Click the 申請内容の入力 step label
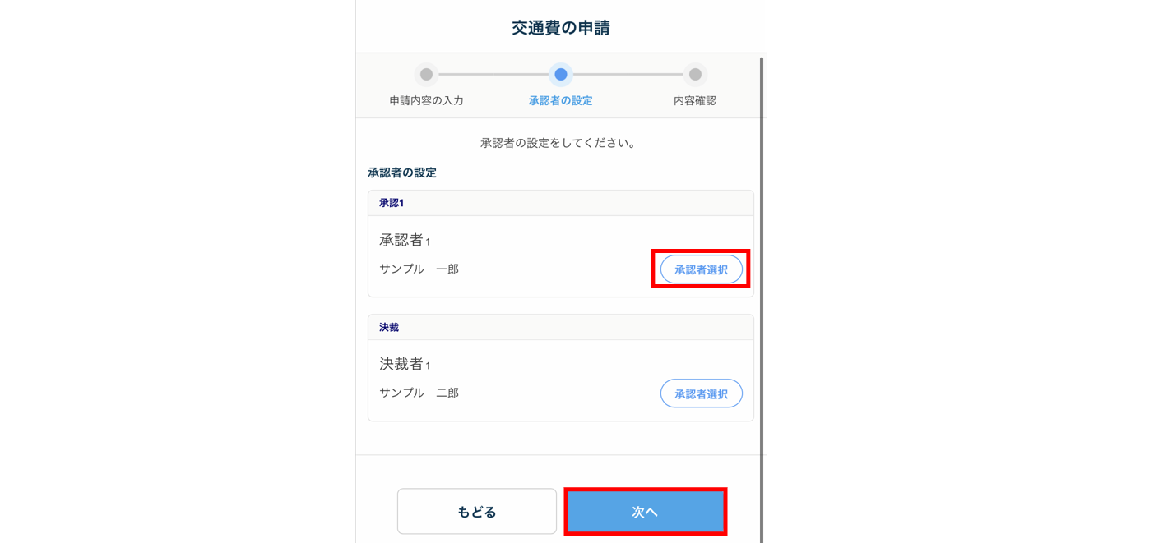 426,100
